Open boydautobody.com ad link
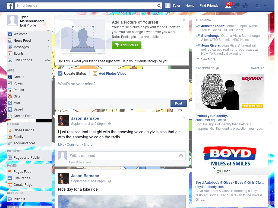The image size is (278, 208). [209, 187]
